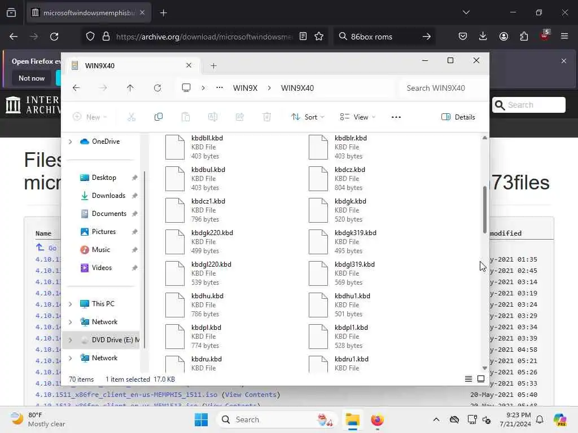Open Firefox downloads panel
This screenshot has height=433, width=578.
point(483,36)
